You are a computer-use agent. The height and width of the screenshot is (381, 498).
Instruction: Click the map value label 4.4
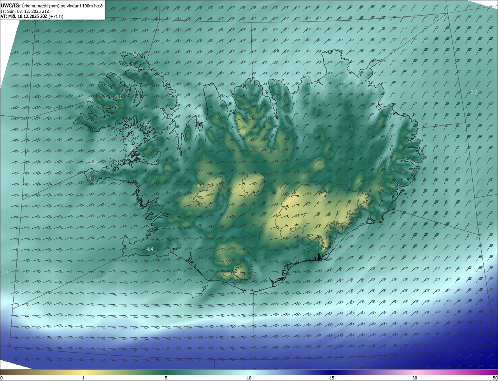tap(150, 249)
